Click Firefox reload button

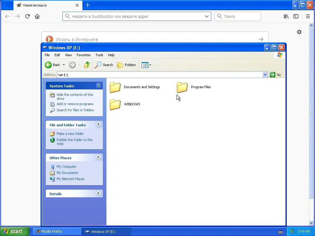(27, 16)
